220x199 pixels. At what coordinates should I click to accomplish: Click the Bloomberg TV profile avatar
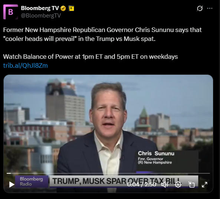point(11,12)
